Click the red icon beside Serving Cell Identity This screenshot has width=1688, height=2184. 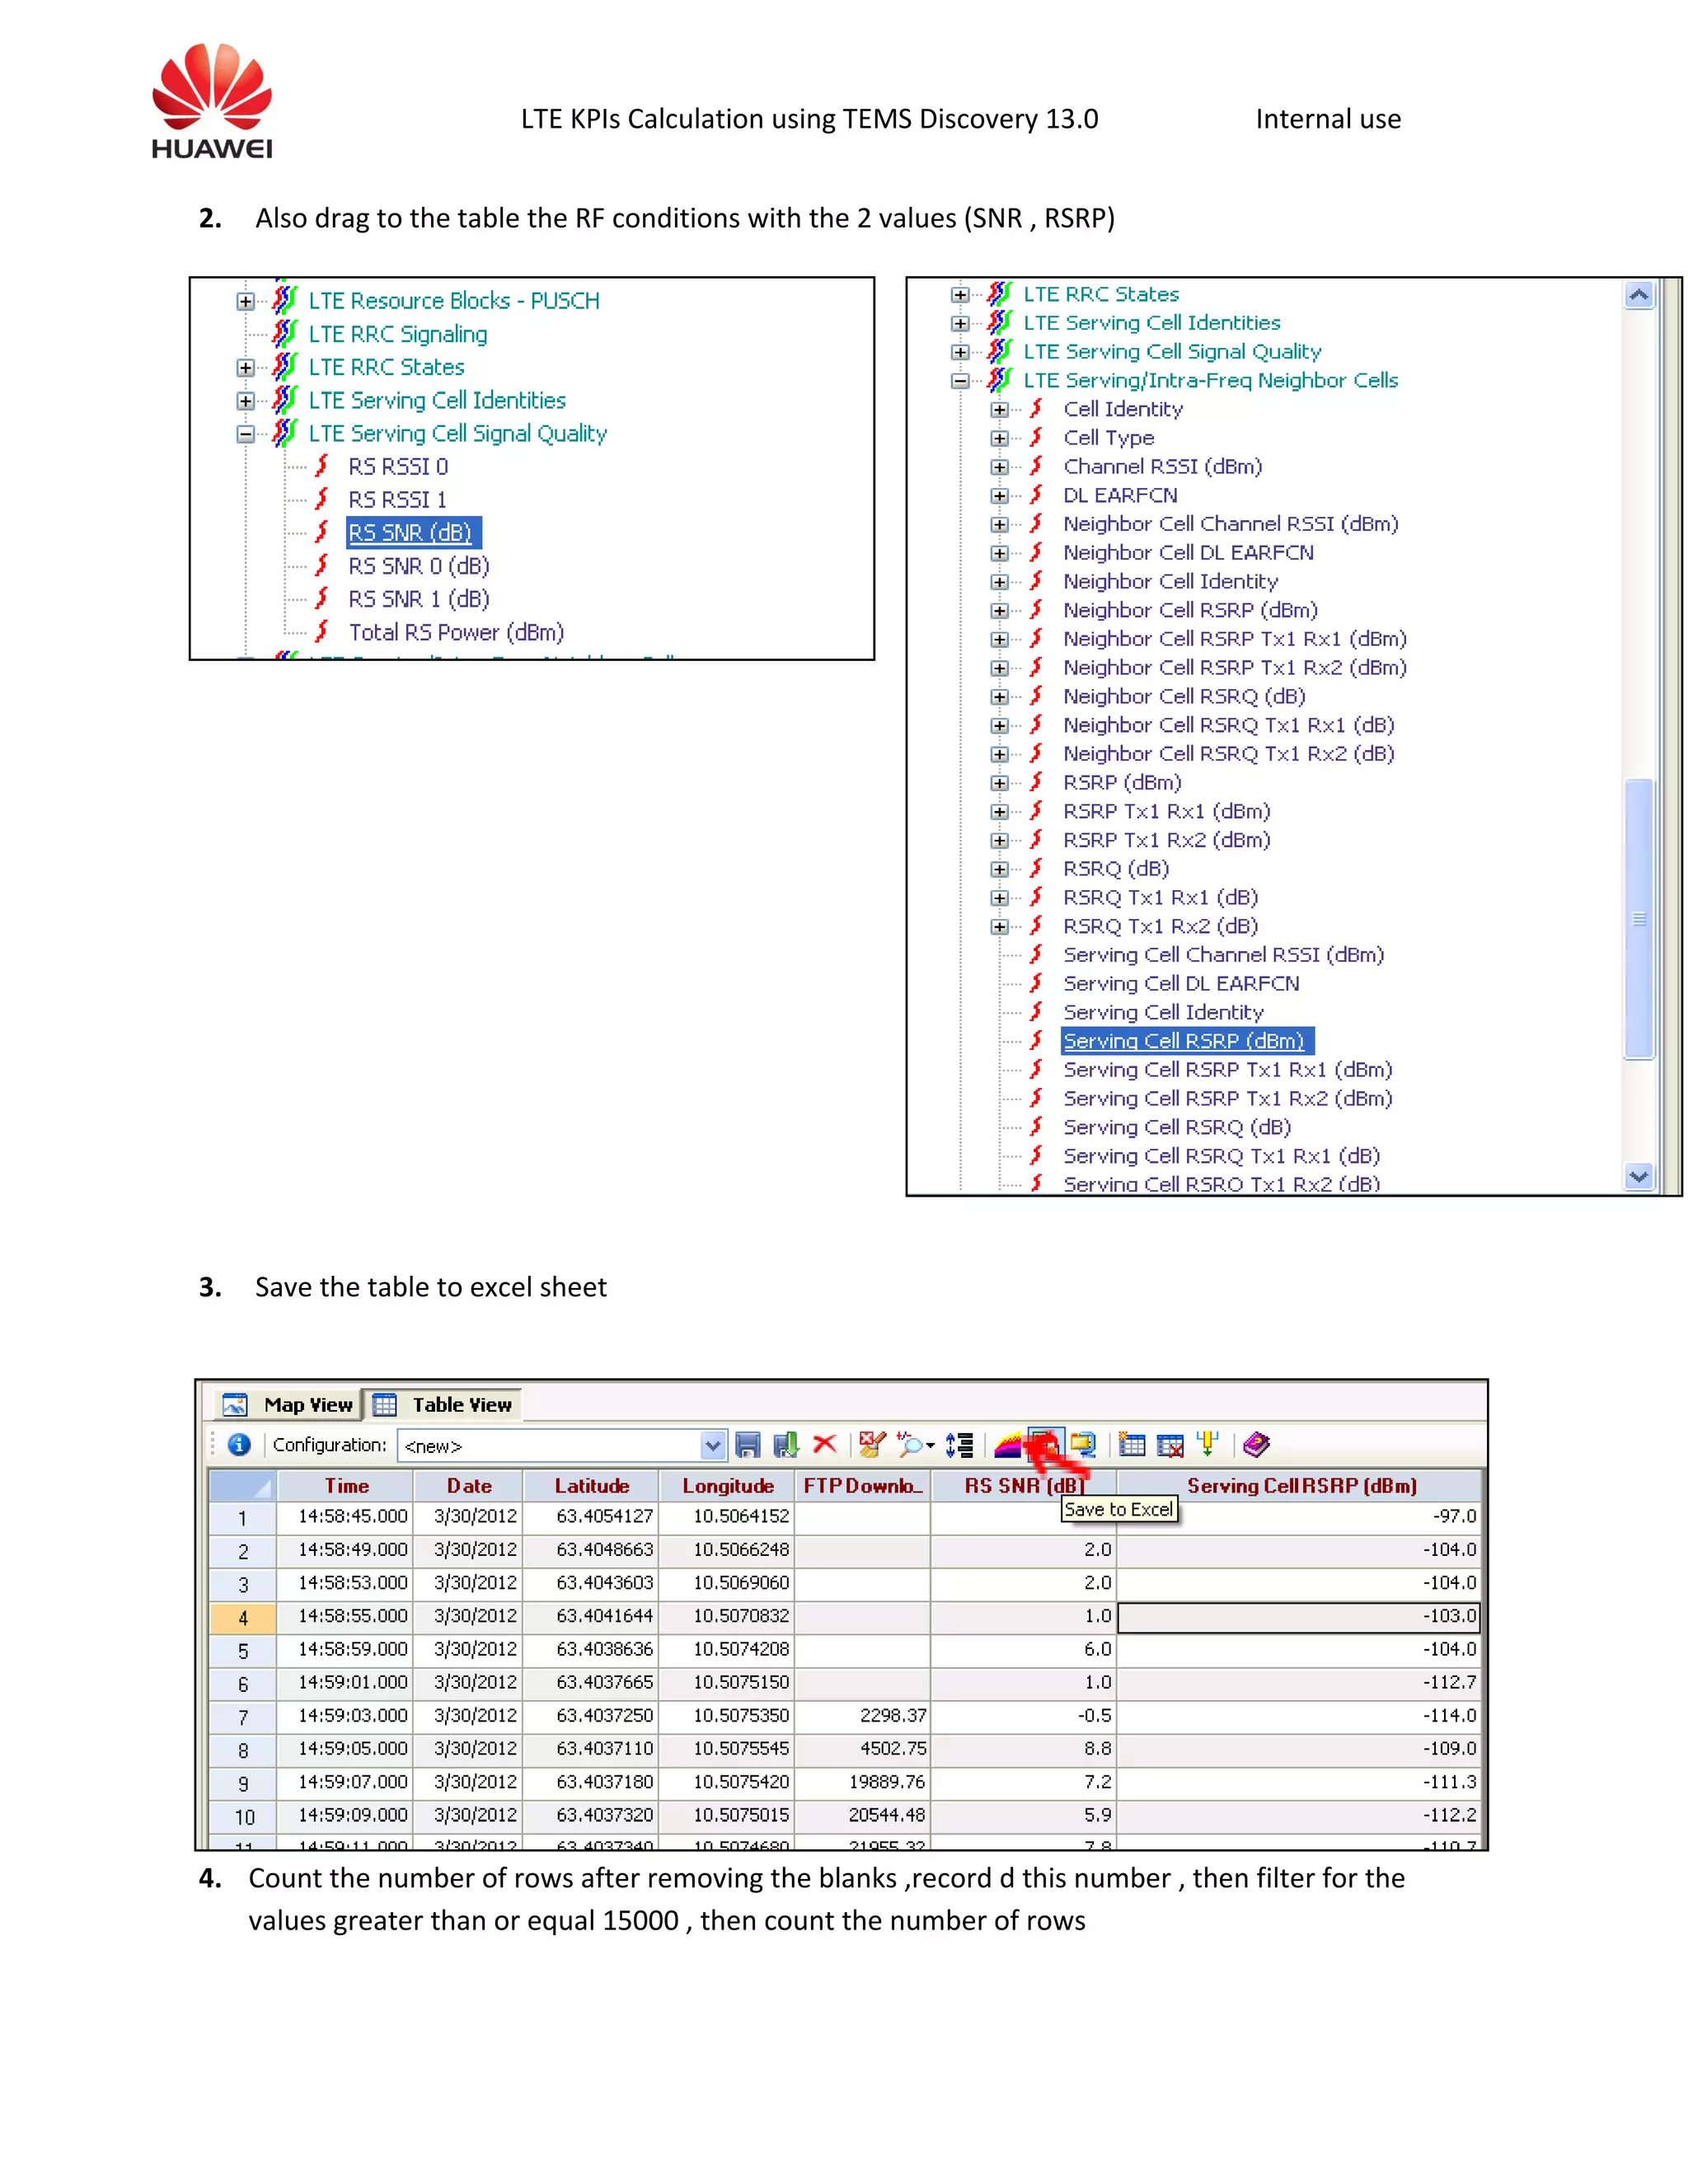pos(1037,1011)
